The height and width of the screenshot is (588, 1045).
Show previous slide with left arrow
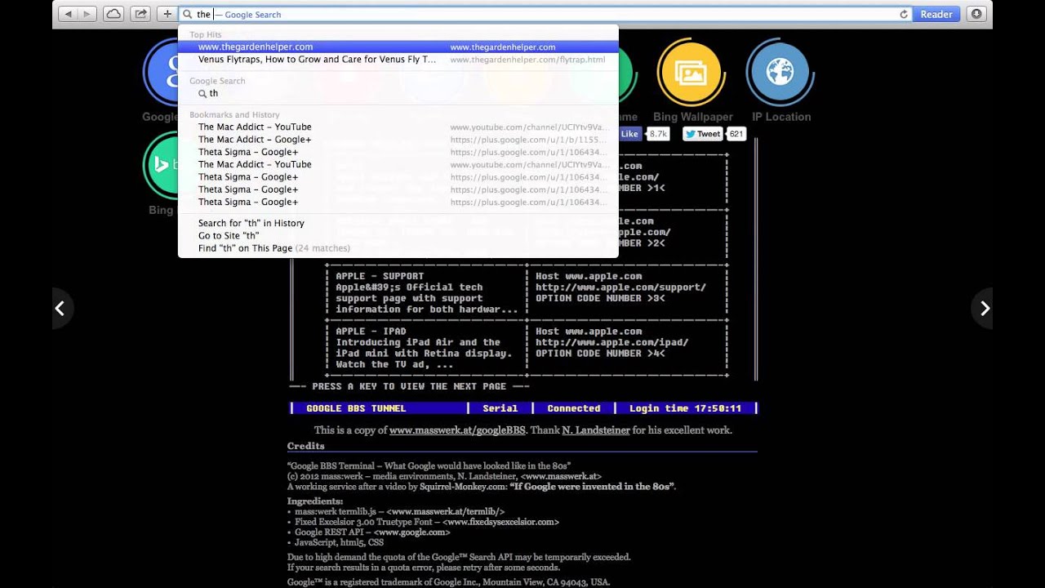[x=60, y=308]
